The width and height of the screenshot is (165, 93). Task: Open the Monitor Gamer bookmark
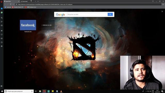(18, 7)
